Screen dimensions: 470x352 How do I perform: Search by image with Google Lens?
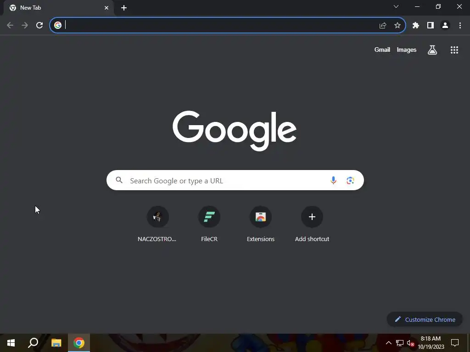[350, 180]
